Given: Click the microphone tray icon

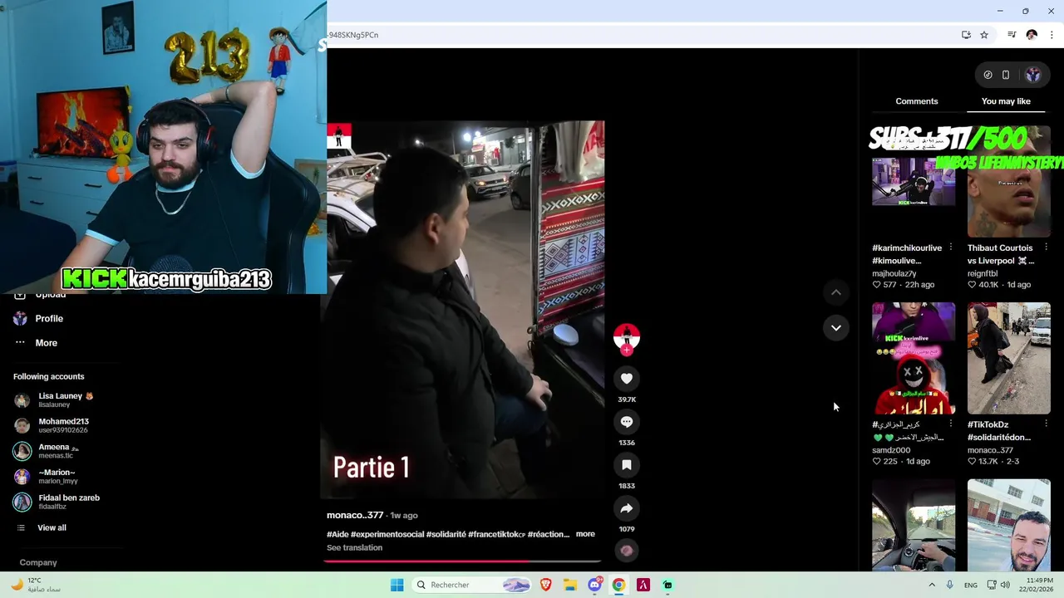Looking at the screenshot, I should tap(949, 585).
